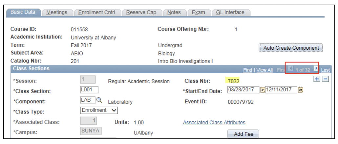Click the View All link
338x144 pixels.
click(264, 70)
